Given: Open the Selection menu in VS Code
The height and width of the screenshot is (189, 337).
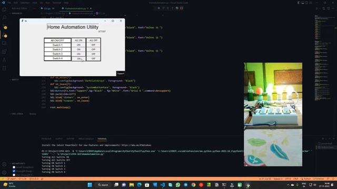Looking at the screenshot, I should 25,3.
